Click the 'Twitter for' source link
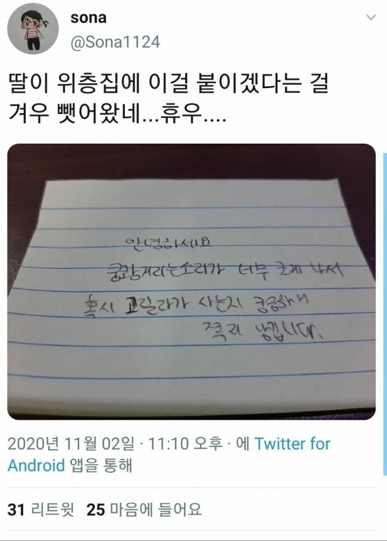 [x=292, y=444]
